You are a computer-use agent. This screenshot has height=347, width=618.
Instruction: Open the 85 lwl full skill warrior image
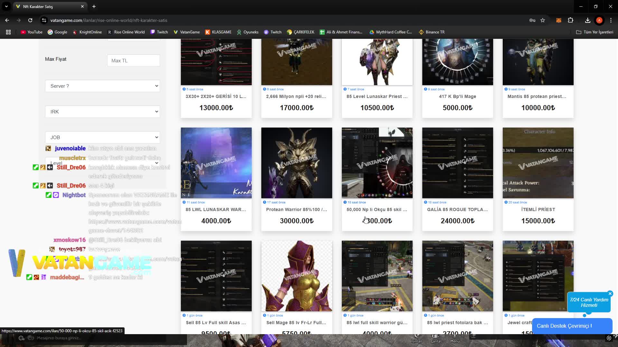pos(377,276)
